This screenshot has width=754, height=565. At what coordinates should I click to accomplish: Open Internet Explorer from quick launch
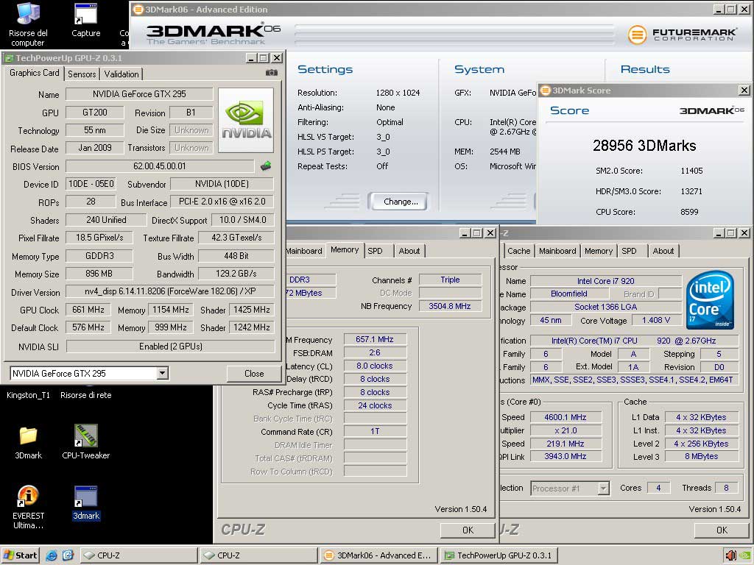point(52,555)
